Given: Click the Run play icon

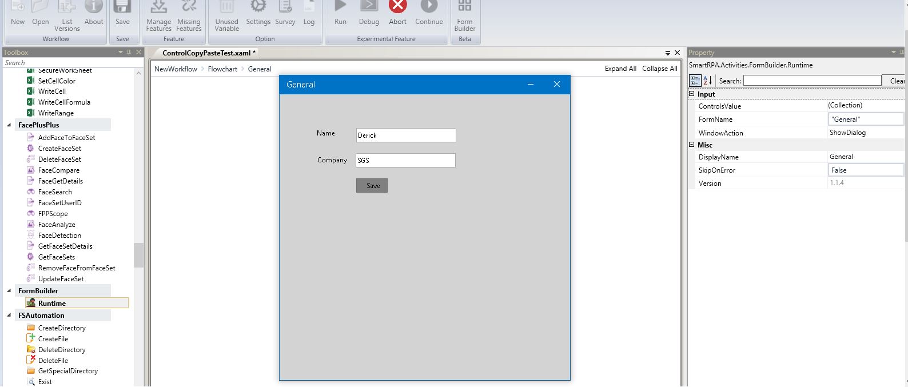Looking at the screenshot, I should [x=340, y=7].
